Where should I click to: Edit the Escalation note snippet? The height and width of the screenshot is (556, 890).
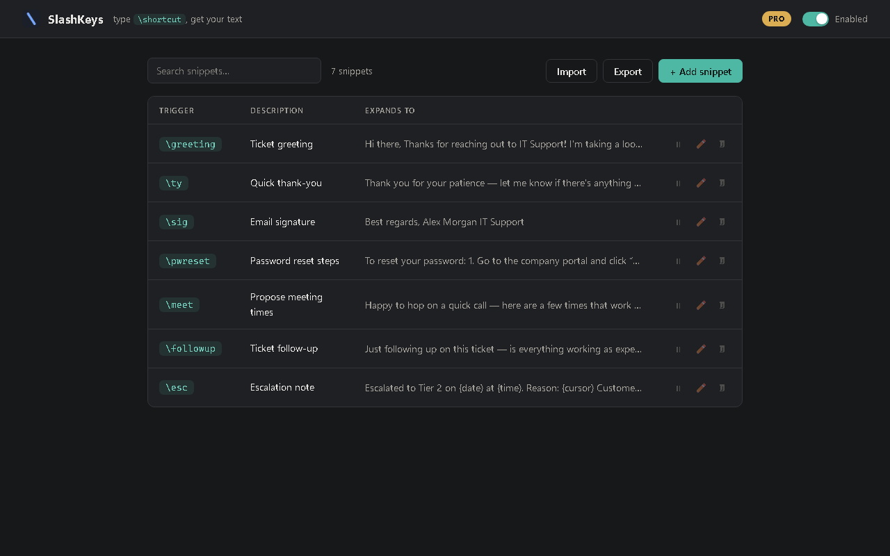(x=701, y=388)
